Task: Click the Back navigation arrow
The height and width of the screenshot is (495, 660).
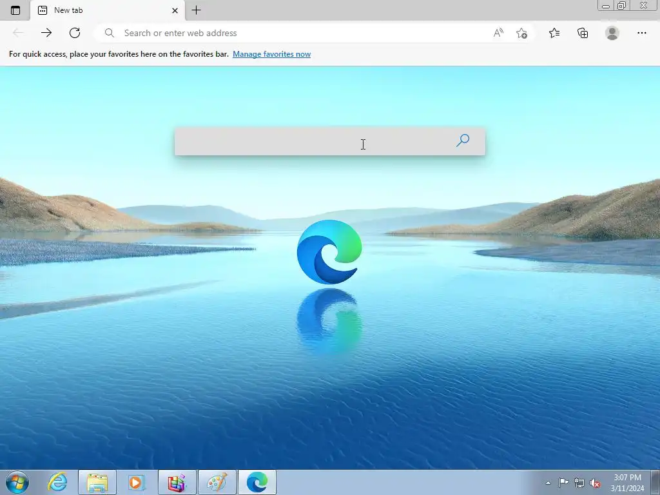Action: pos(18,33)
